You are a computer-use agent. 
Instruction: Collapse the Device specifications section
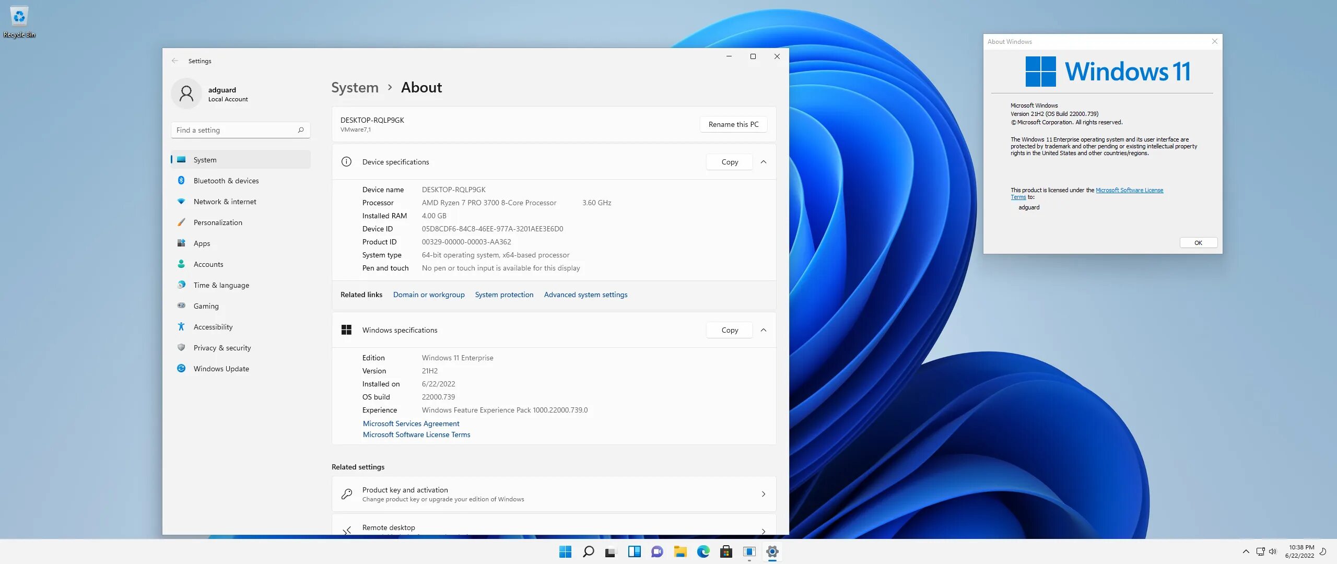(763, 162)
